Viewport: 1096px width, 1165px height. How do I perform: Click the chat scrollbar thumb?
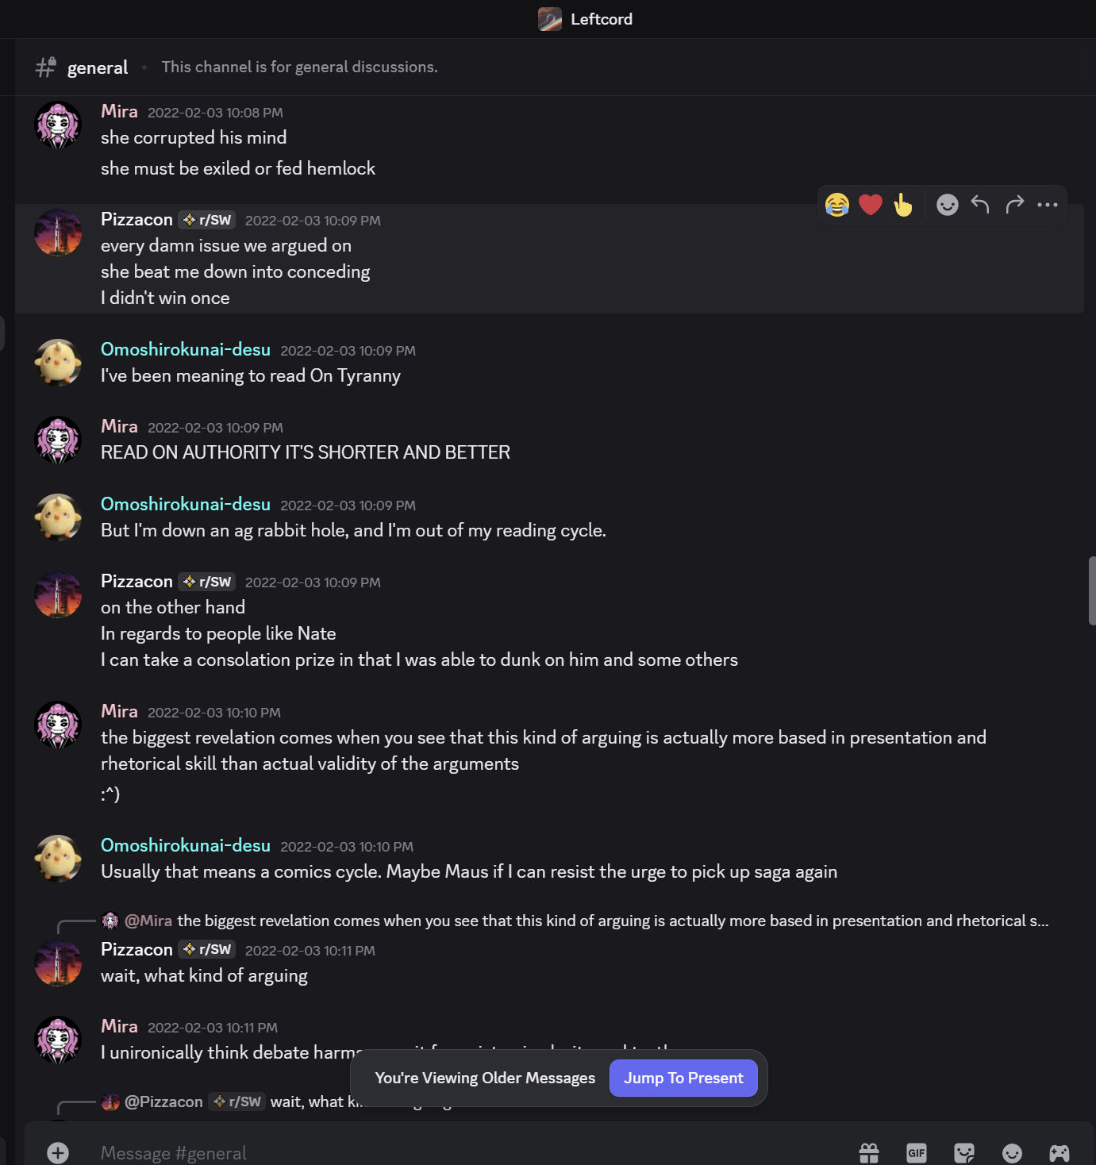(x=1092, y=590)
